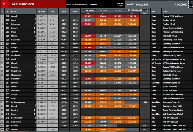Viewport: 193px width, 132px height.
Task: Click the S1 sector column header
Action: click(88, 13)
